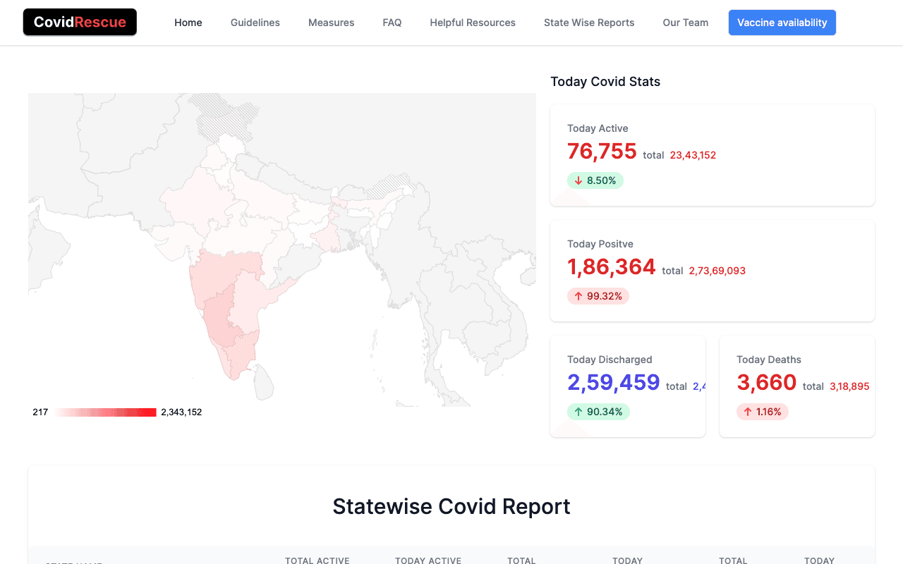Select the Today Positive count 1,86,364

coord(612,267)
